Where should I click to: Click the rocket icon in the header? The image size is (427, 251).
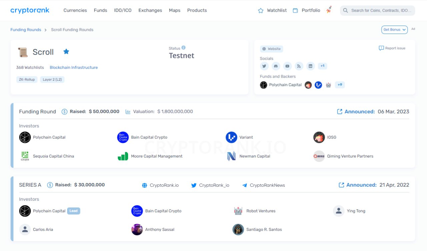tap(329, 10)
